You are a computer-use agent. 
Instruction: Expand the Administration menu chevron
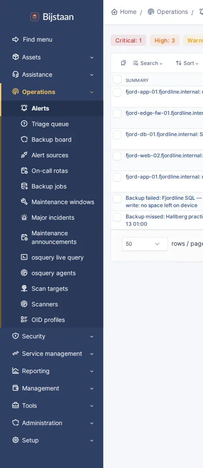92,423
